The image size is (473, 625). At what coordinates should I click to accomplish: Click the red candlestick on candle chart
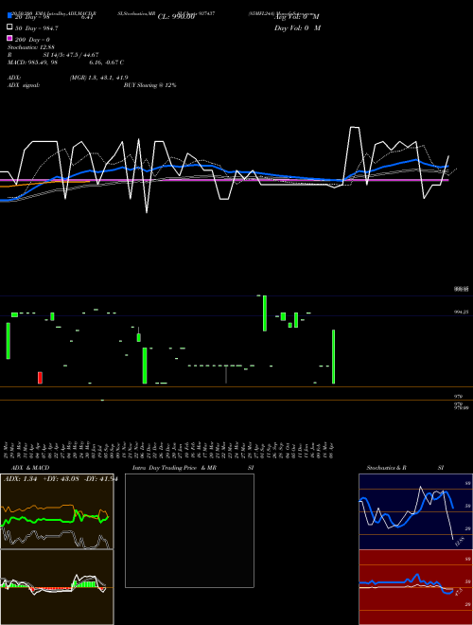click(40, 378)
